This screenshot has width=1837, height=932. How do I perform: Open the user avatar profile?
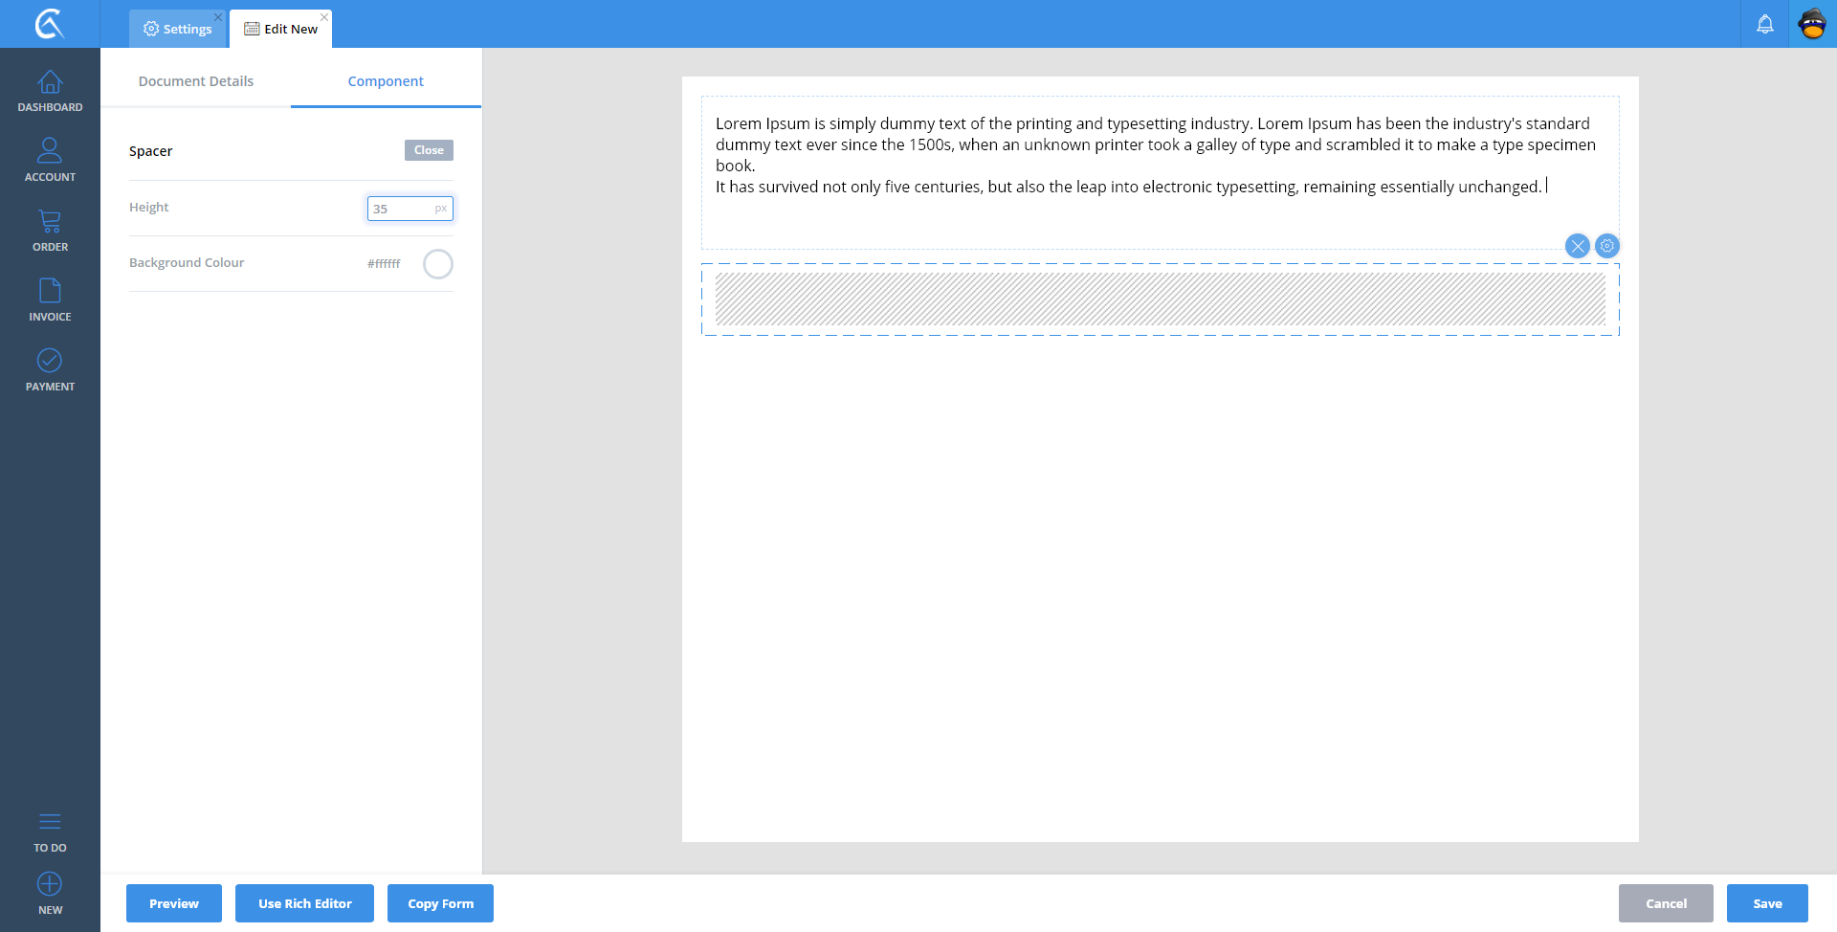click(1812, 24)
